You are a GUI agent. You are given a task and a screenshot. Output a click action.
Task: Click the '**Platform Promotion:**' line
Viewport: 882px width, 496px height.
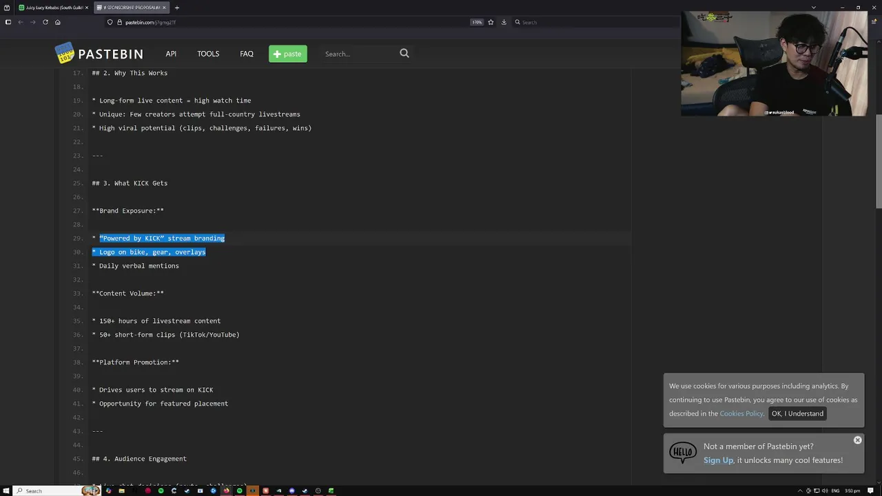pos(136,362)
